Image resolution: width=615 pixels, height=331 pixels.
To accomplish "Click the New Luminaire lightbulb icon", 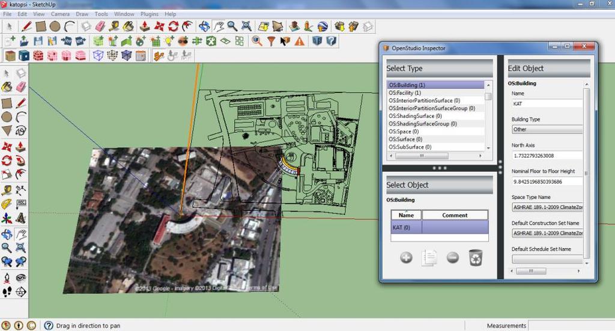I will 169,41.
